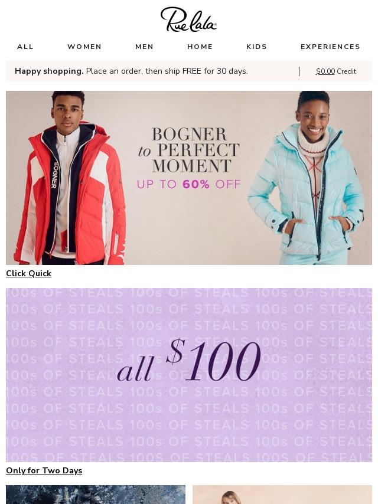This screenshot has width=378, height=504.
Task: Open the all $100 steals banner
Action: tap(189, 375)
